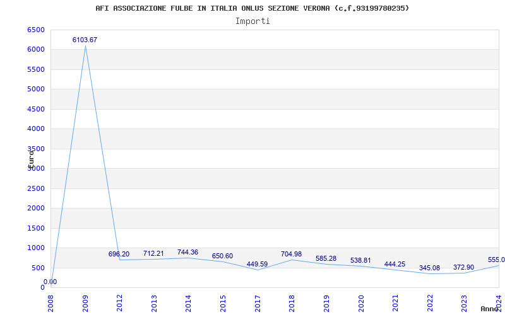This screenshot has width=505, height=315.
Task: Select the 4000 y-axis tick label
Action: coord(36,129)
